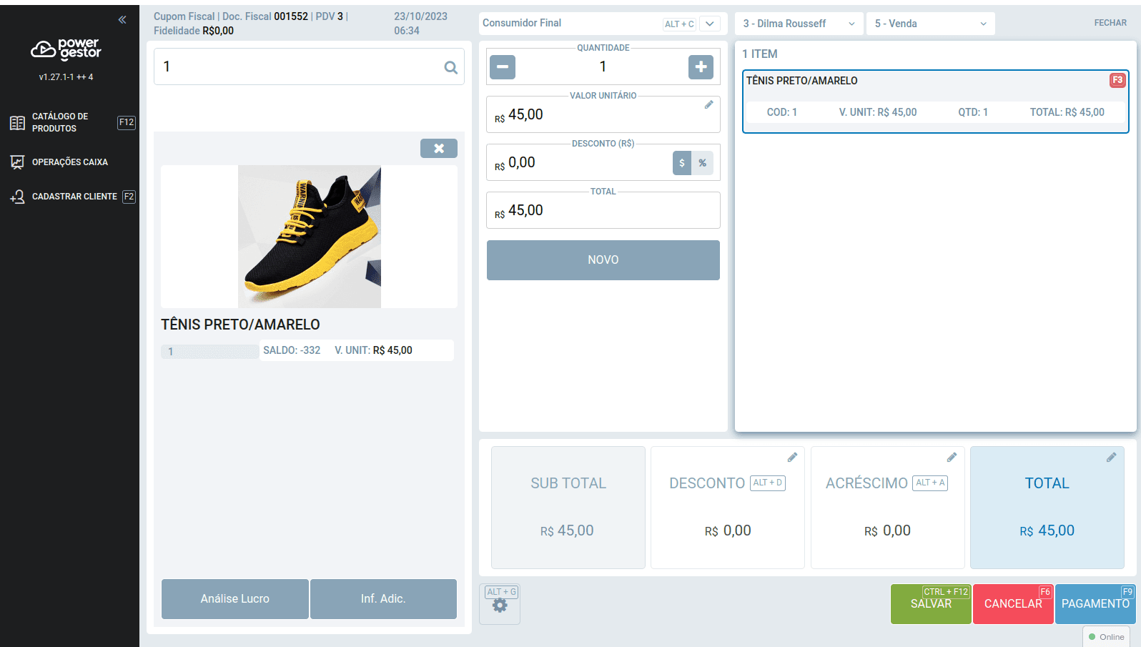Close the product preview with X button

click(x=439, y=149)
